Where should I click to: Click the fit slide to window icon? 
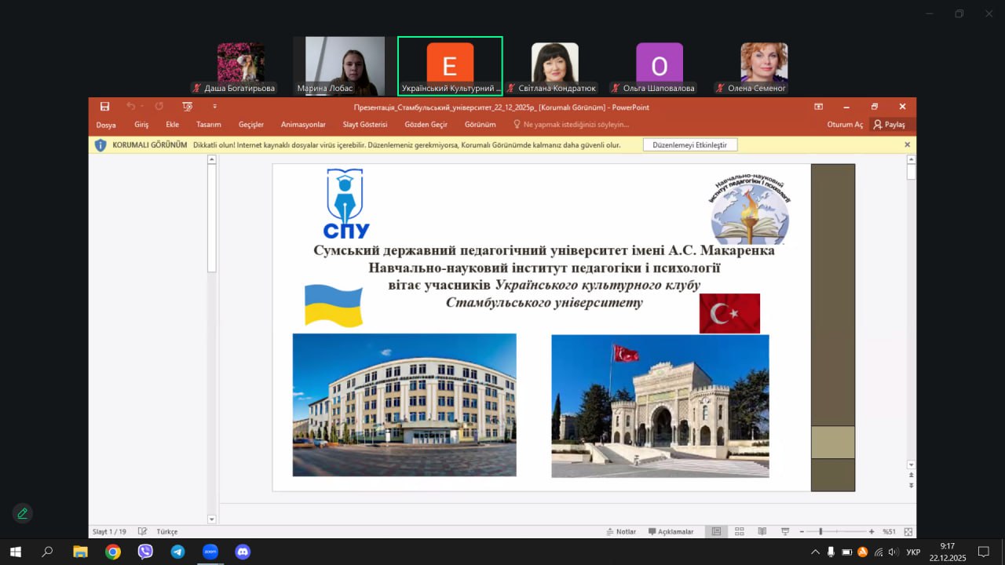[908, 531]
